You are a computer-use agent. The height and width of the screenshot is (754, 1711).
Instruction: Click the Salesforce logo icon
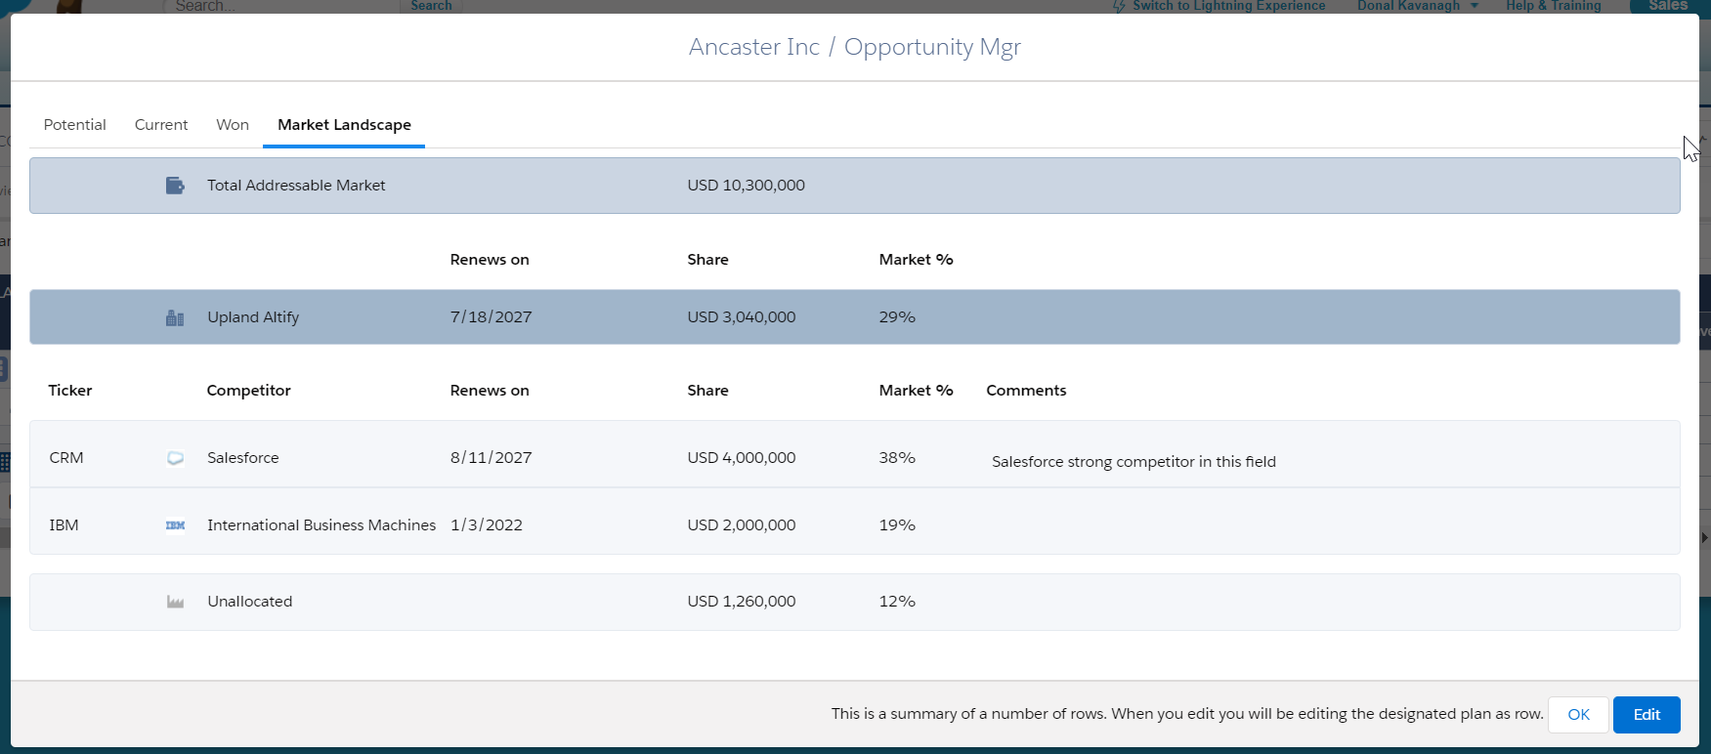tap(175, 458)
